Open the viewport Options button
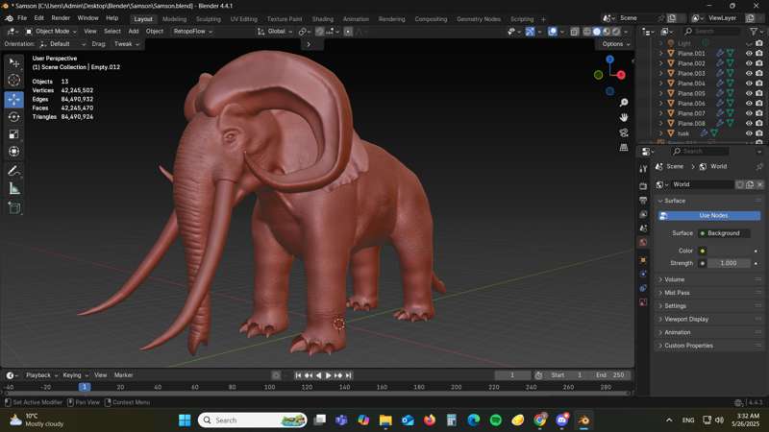 click(x=613, y=43)
